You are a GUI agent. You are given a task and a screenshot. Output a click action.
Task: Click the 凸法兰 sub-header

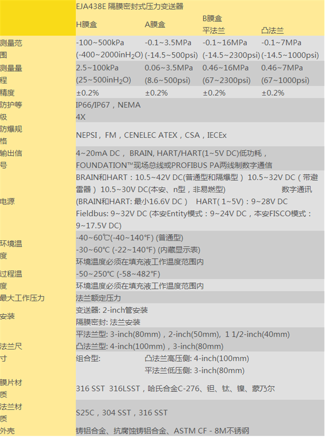click(273, 30)
